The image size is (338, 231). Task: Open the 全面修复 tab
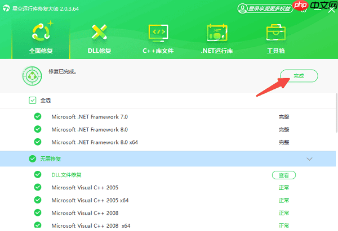[41, 39]
